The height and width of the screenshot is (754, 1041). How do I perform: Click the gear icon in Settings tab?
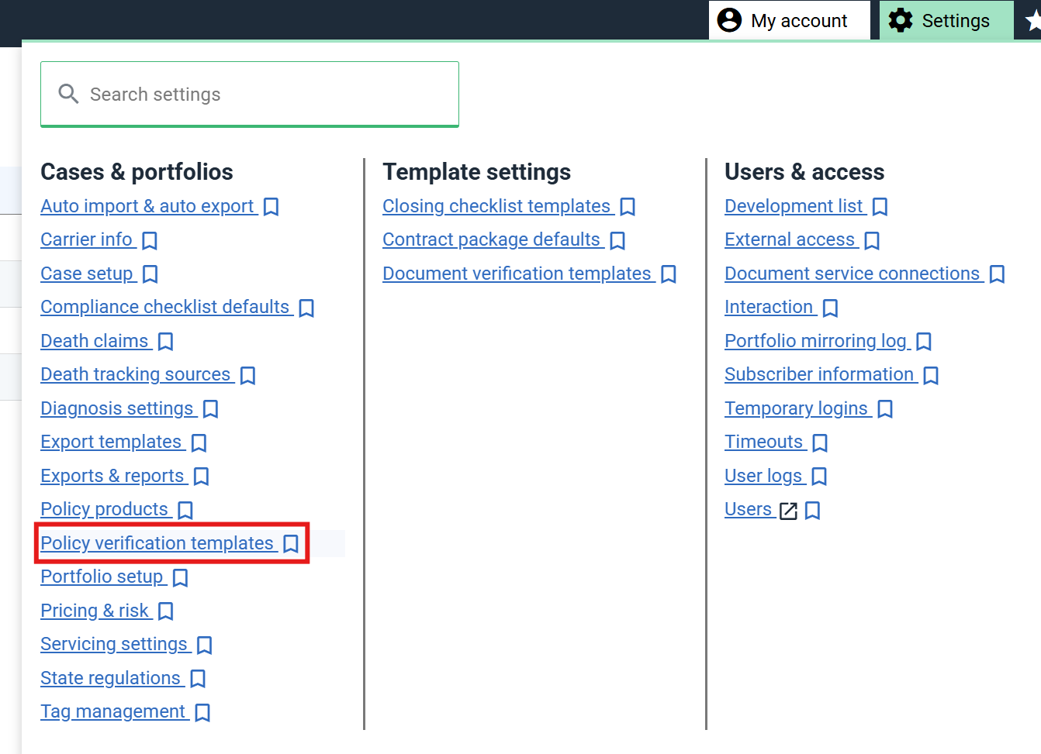tap(900, 21)
